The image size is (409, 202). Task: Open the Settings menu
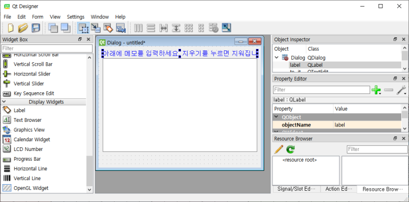click(x=76, y=17)
